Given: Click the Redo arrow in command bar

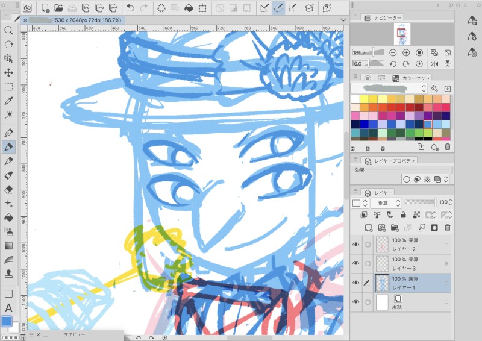Looking at the screenshot, I should [x=144, y=8].
